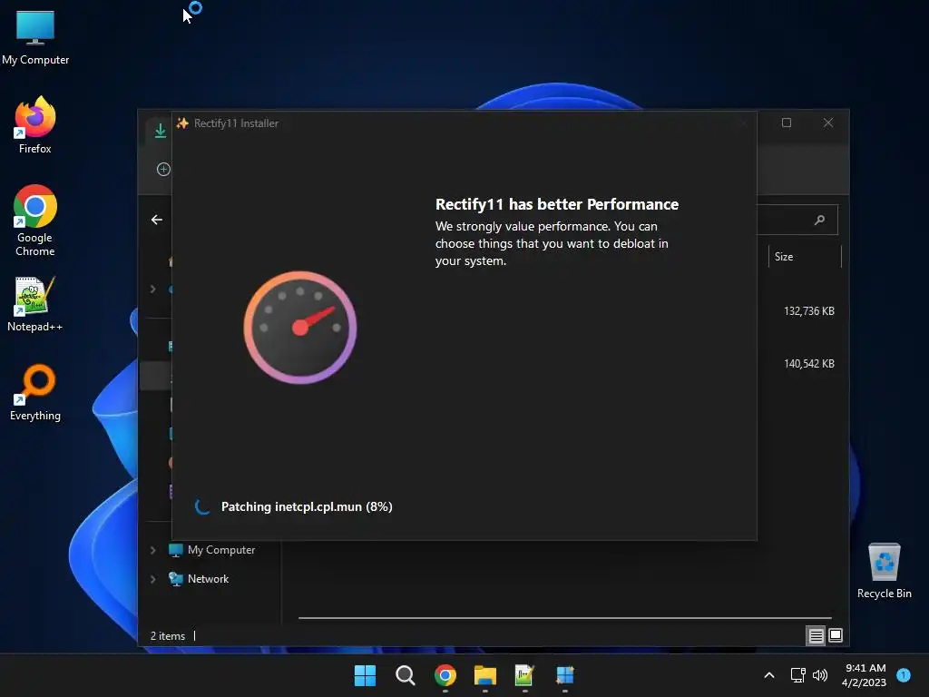929x697 pixels.
Task: Select Network tree item
Action: click(x=199, y=579)
